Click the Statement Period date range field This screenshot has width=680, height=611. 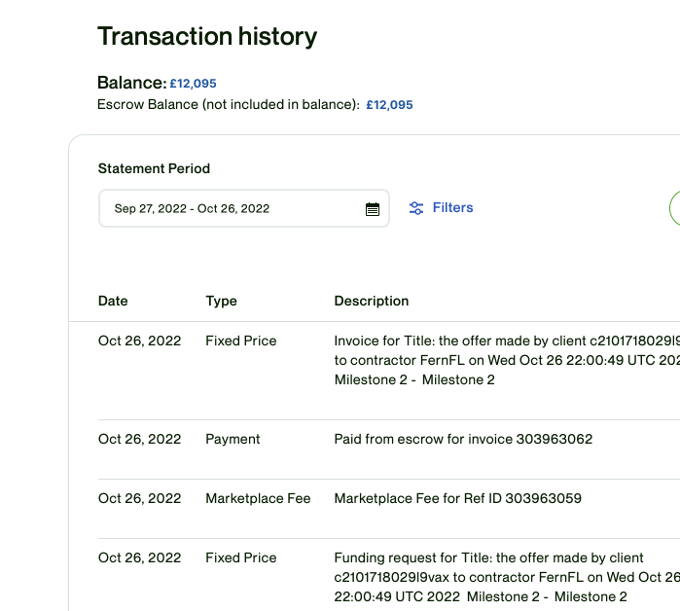tap(244, 208)
